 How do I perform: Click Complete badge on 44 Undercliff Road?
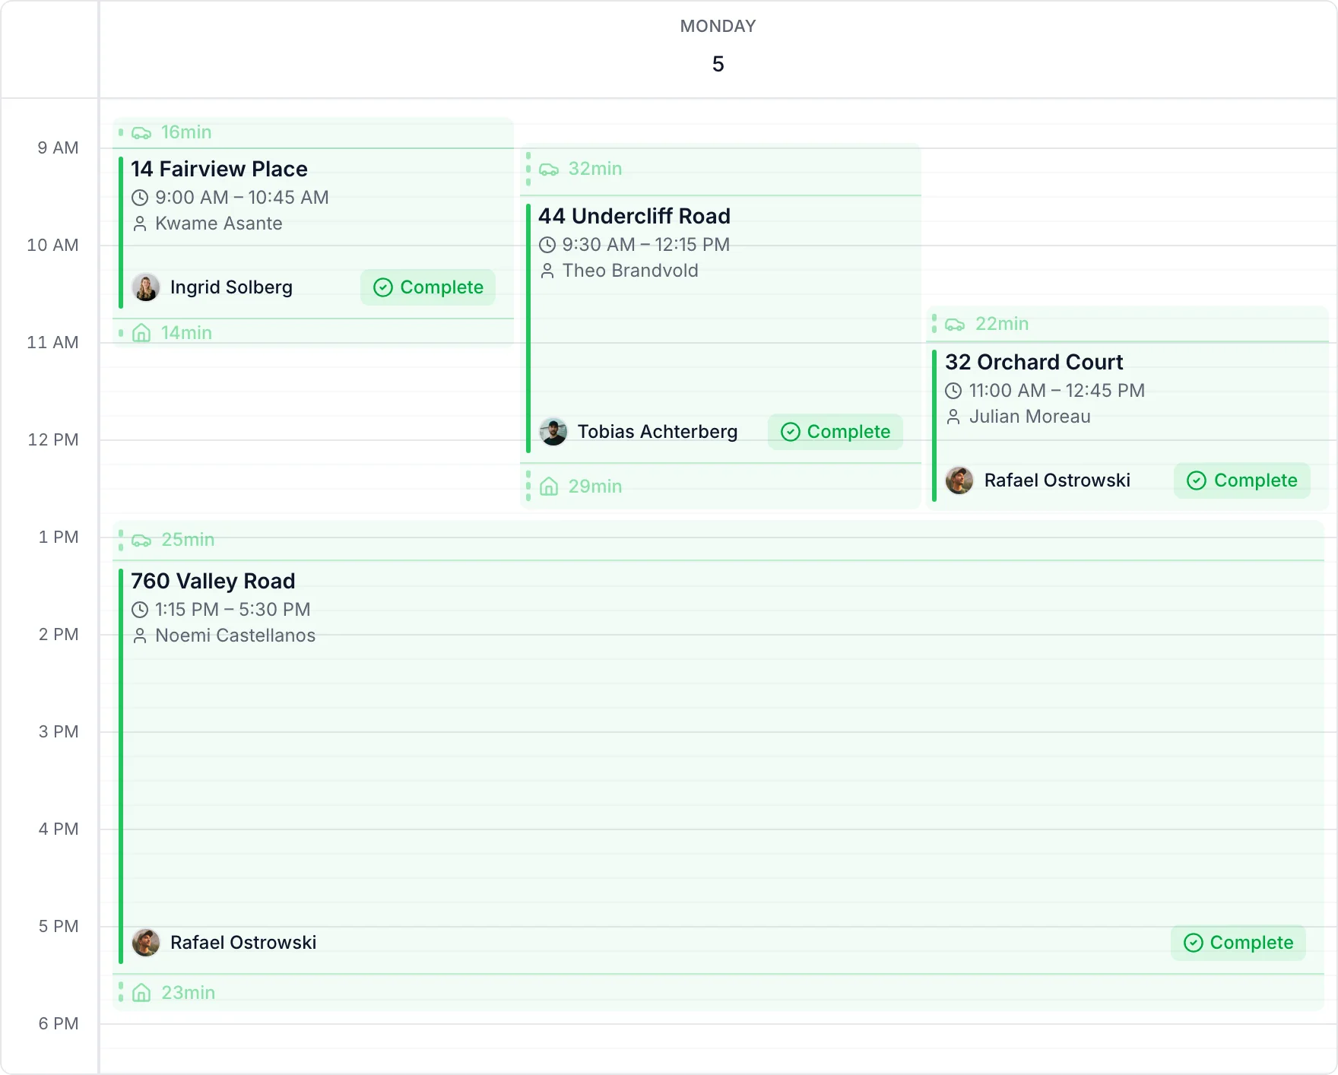[835, 432]
